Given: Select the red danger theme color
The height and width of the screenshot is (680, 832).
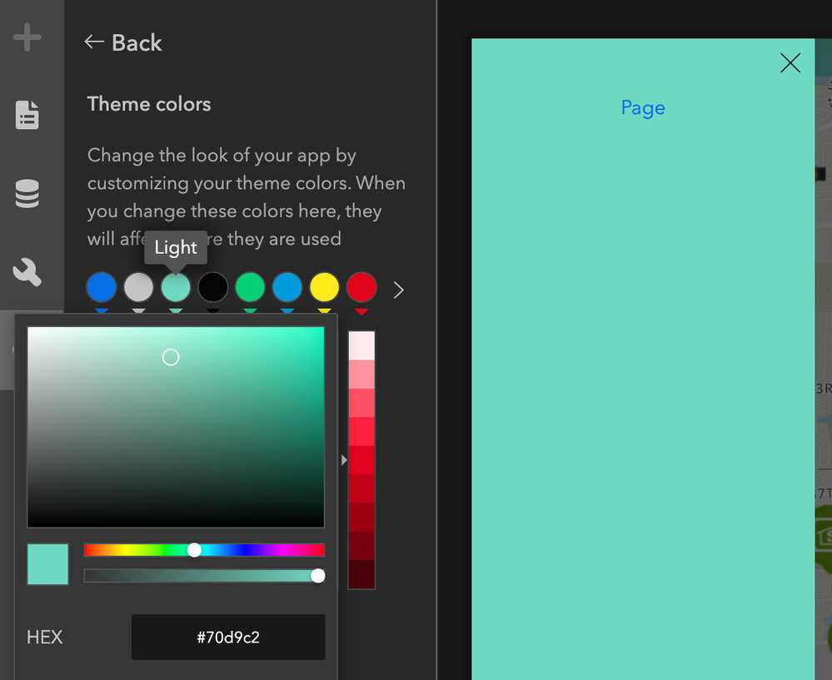Looking at the screenshot, I should 361,287.
